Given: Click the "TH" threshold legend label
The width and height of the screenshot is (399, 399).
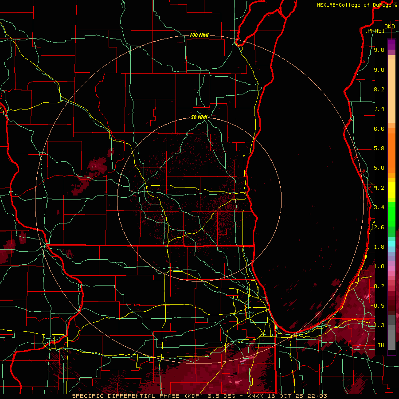Looking at the screenshot, I should (x=381, y=345).
